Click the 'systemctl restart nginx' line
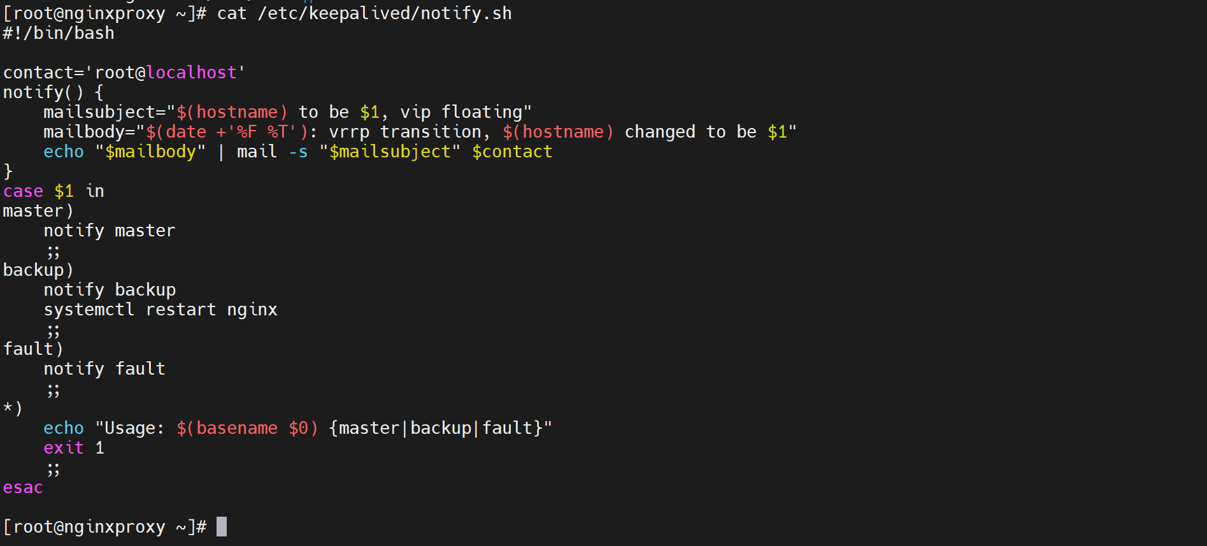Viewport: 1207px width, 546px height. coord(161,310)
